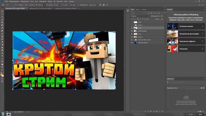The width and height of the screenshot is (206, 116).
Task: Open the Изображение menu
Action: click(x=25, y=1)
